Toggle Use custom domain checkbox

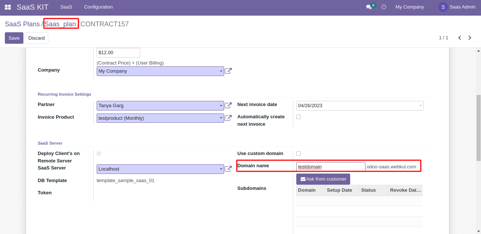click(298, 154)
